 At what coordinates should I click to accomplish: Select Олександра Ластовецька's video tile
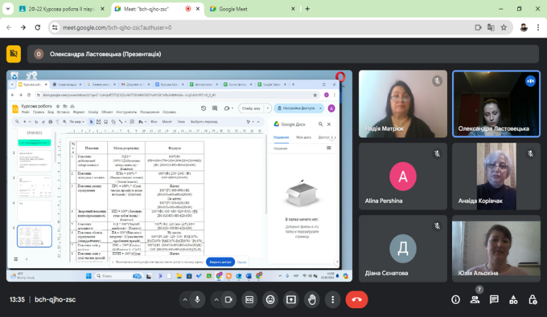click(x=496, y=104)
